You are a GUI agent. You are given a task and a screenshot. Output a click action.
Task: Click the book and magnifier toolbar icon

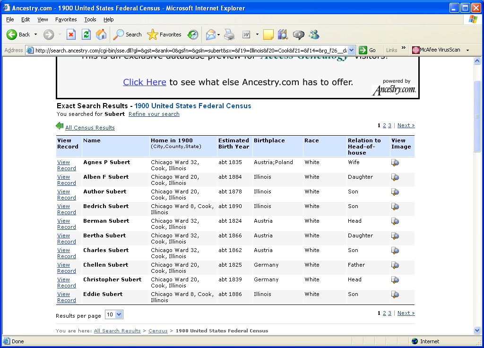(x=283, y=35)
